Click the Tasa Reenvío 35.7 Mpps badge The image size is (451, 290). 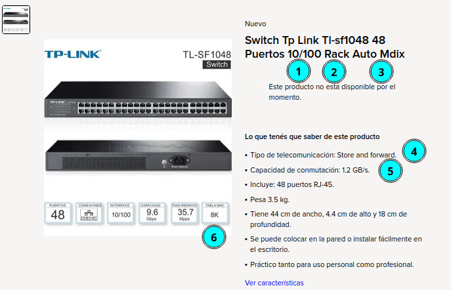click(184, 213)
